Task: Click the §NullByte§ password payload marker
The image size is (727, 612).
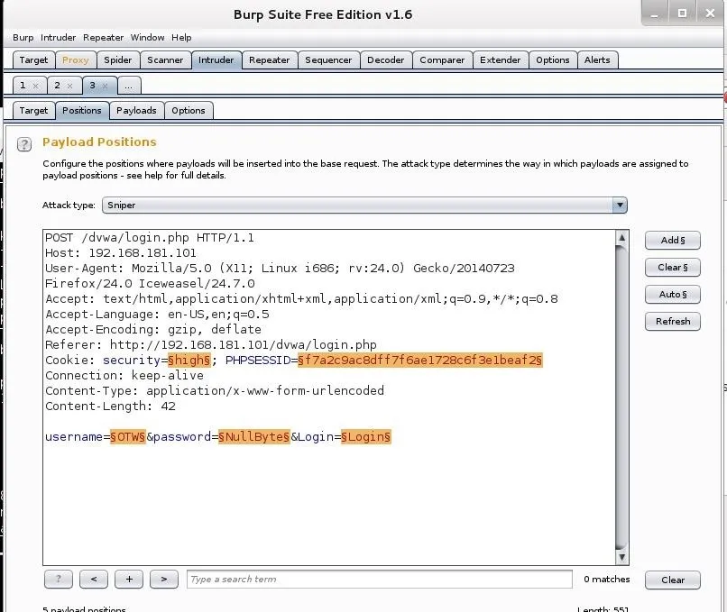Action: coord(254,436)
